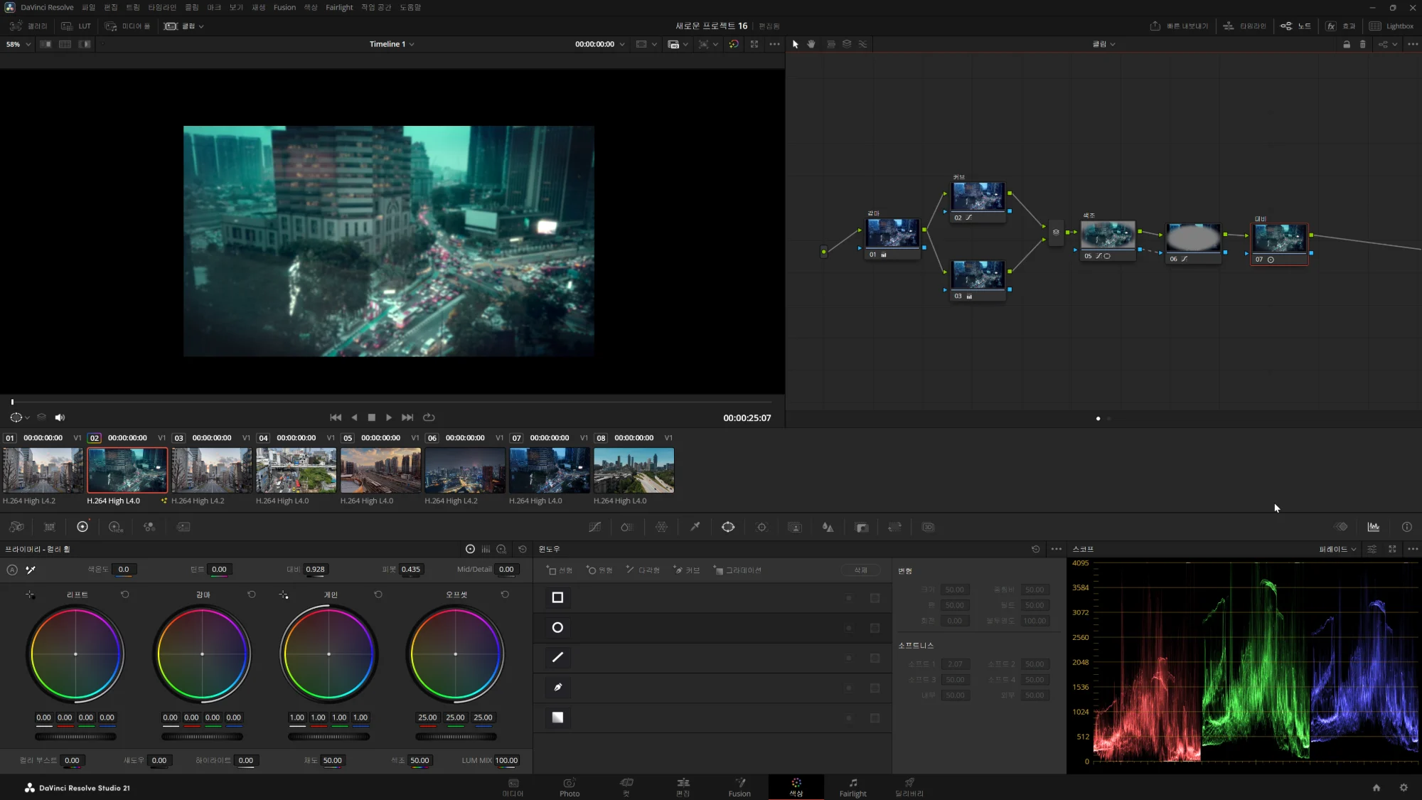Image resolution: width=1422 pixels, height=800 pixels.
Task: Expand the Timeline 1 name dropdown
Action: pyautogui.click(x=392, y=44)
